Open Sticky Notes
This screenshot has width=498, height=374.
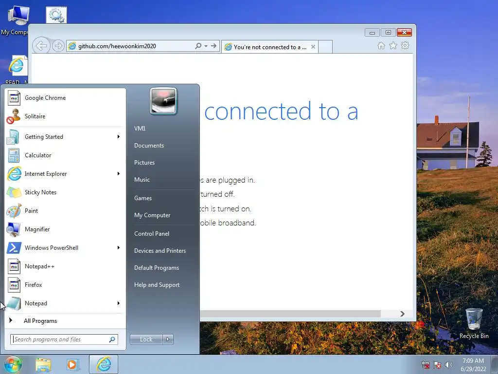click(65, 192)
